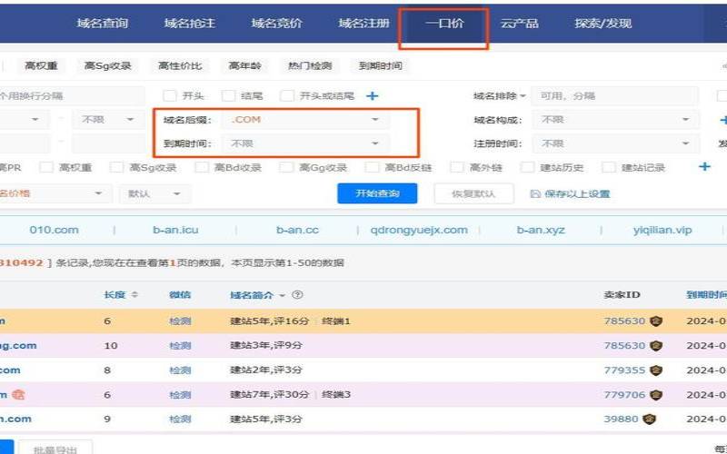727x454 pixels.
Task: Click the orange tag icon in 建站7年 row
Action: pyautogui.click(x=18, y=395)
